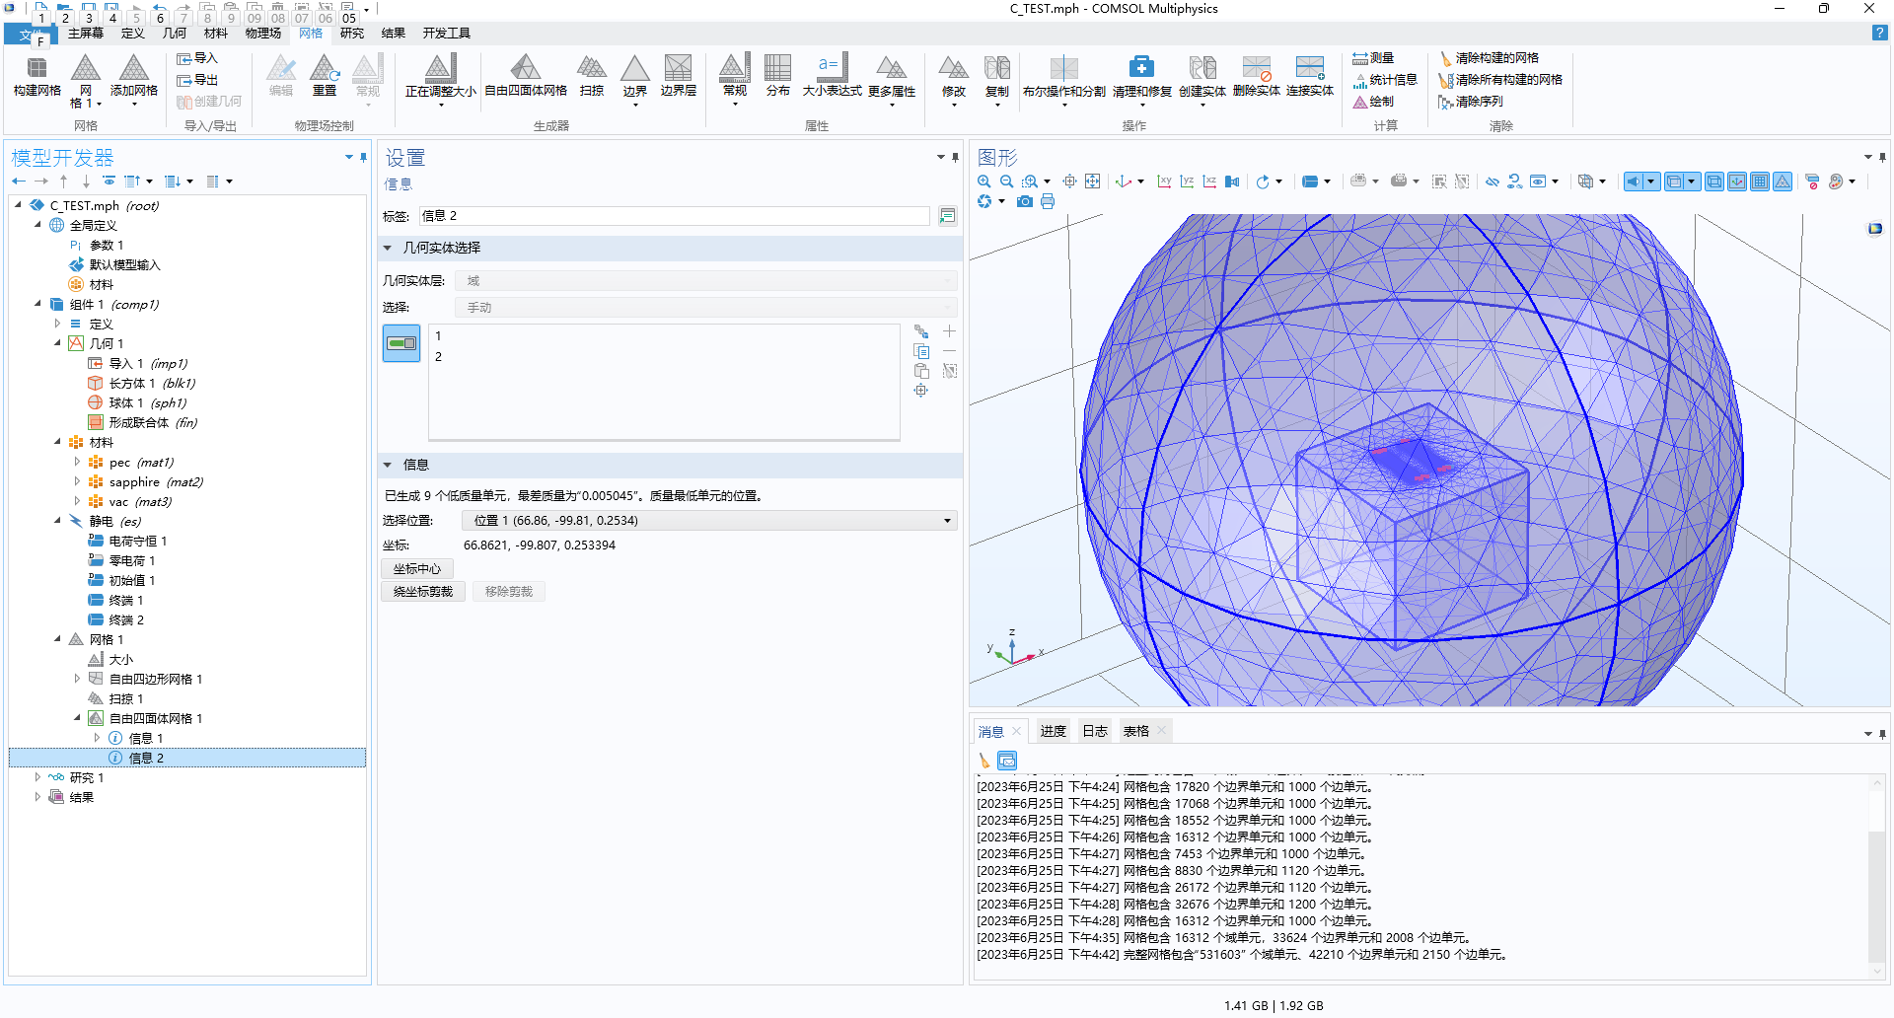This screenshot has width=1894, height=1018.
Task: Click the 大小表达式 size expression icon
Action: tap(832, 77)
